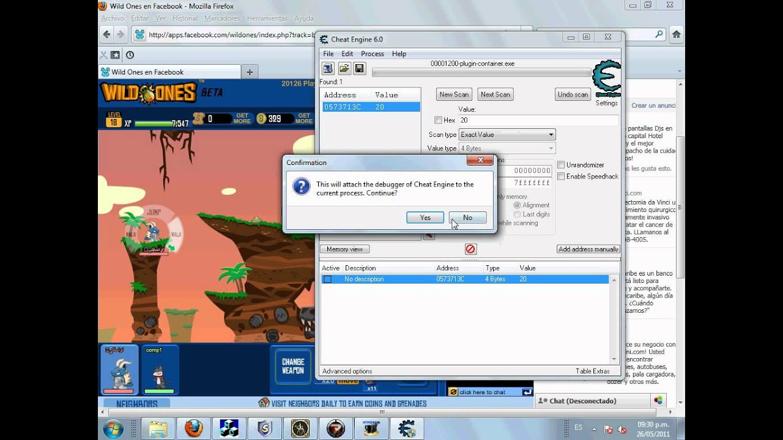
Task: Select the Last digits radio button
Action: 518,215
